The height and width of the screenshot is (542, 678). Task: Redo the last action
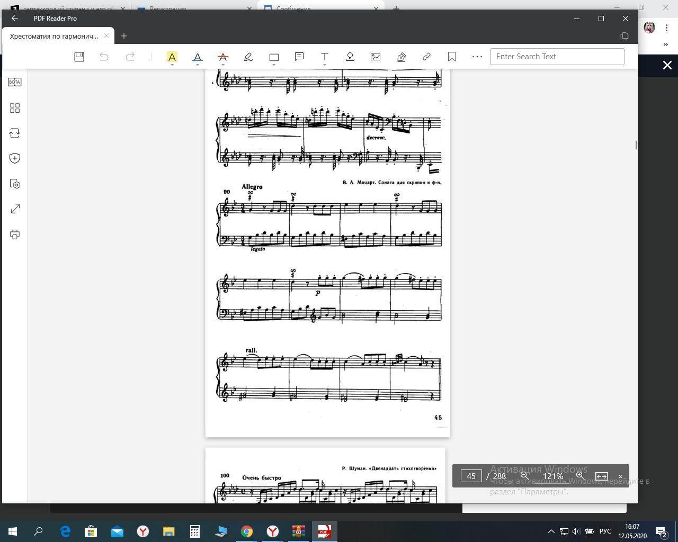coord(130,57)
